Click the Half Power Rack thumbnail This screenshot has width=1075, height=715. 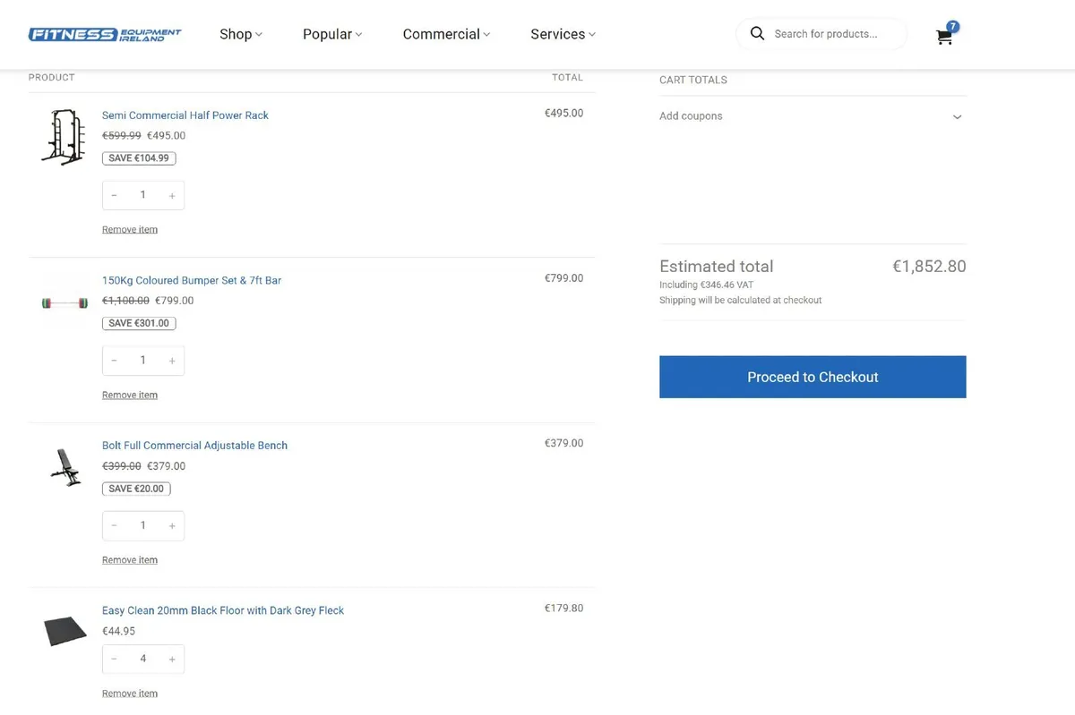pos(64,137)
